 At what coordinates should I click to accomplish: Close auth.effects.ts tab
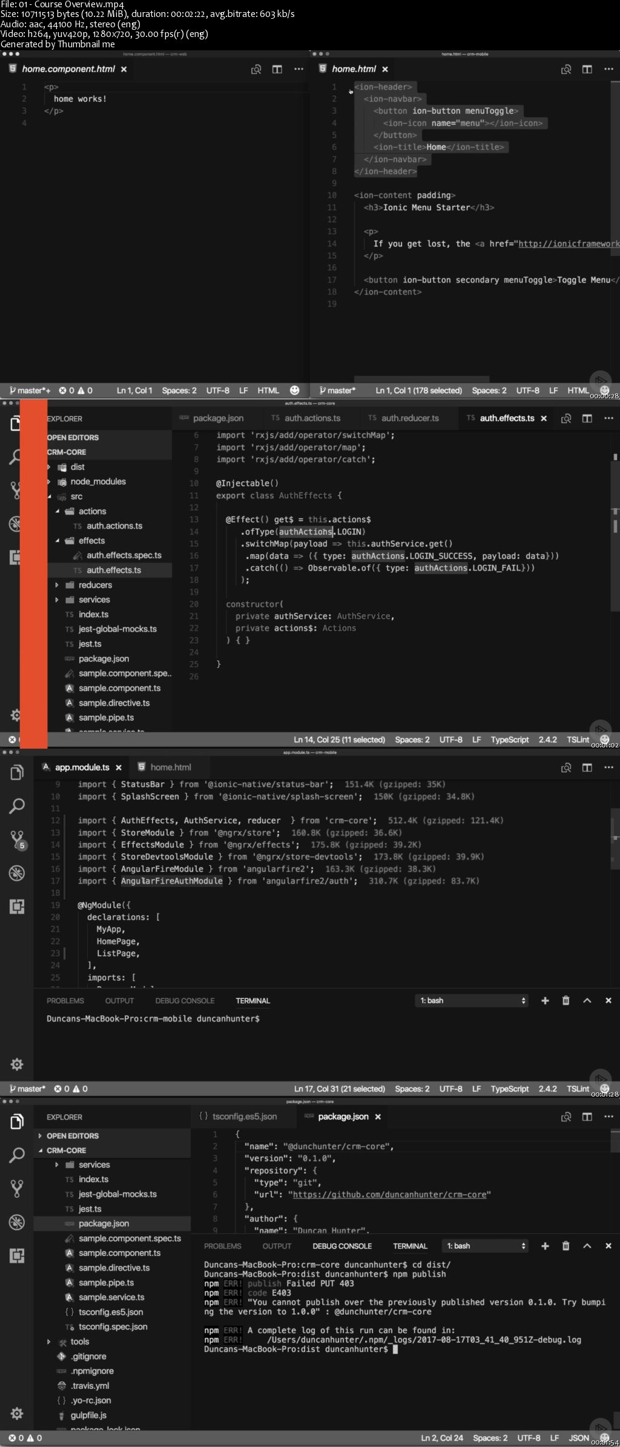click(x=544, y=418)
